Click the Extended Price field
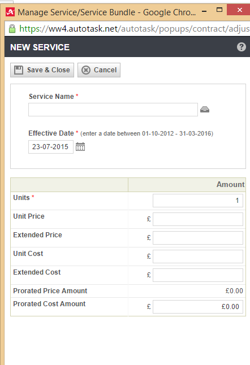This screenshot has height=365, width=250. (x=198, y=238)
